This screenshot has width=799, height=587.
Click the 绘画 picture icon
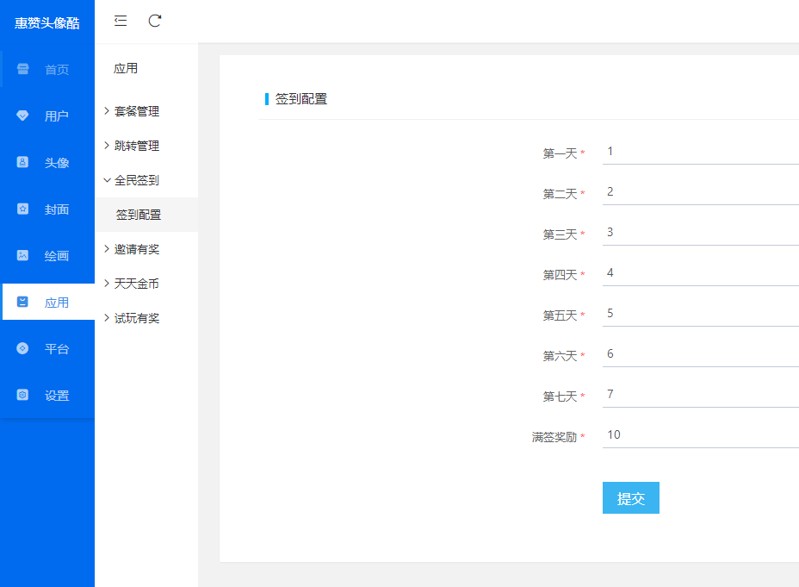point(22,255)
